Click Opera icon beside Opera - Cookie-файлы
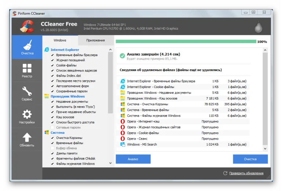This screenshot has height=191, width=282. coord(123,133)
